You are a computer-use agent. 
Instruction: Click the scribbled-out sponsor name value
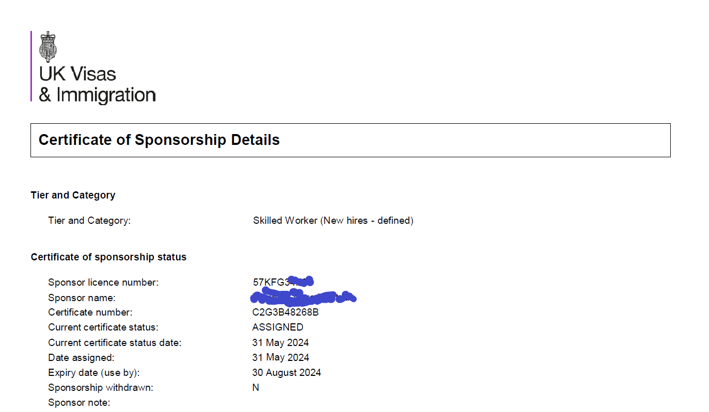tap(303, 297)
